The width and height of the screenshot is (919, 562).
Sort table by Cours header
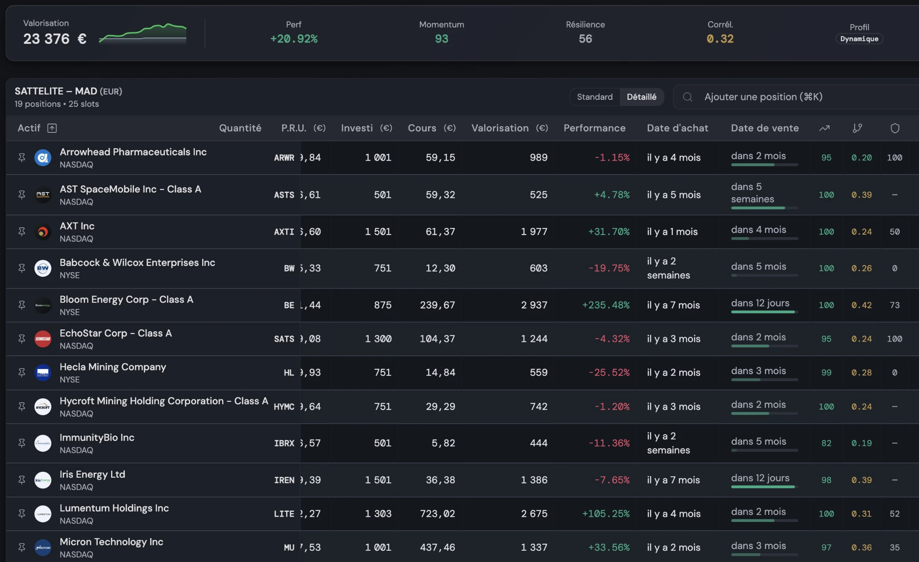point(432,128)
